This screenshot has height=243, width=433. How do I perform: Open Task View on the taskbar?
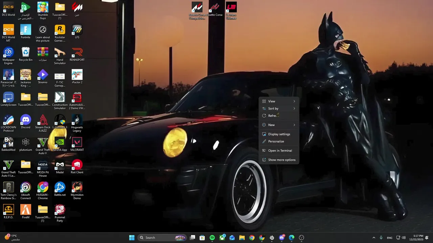pos(192,238)
